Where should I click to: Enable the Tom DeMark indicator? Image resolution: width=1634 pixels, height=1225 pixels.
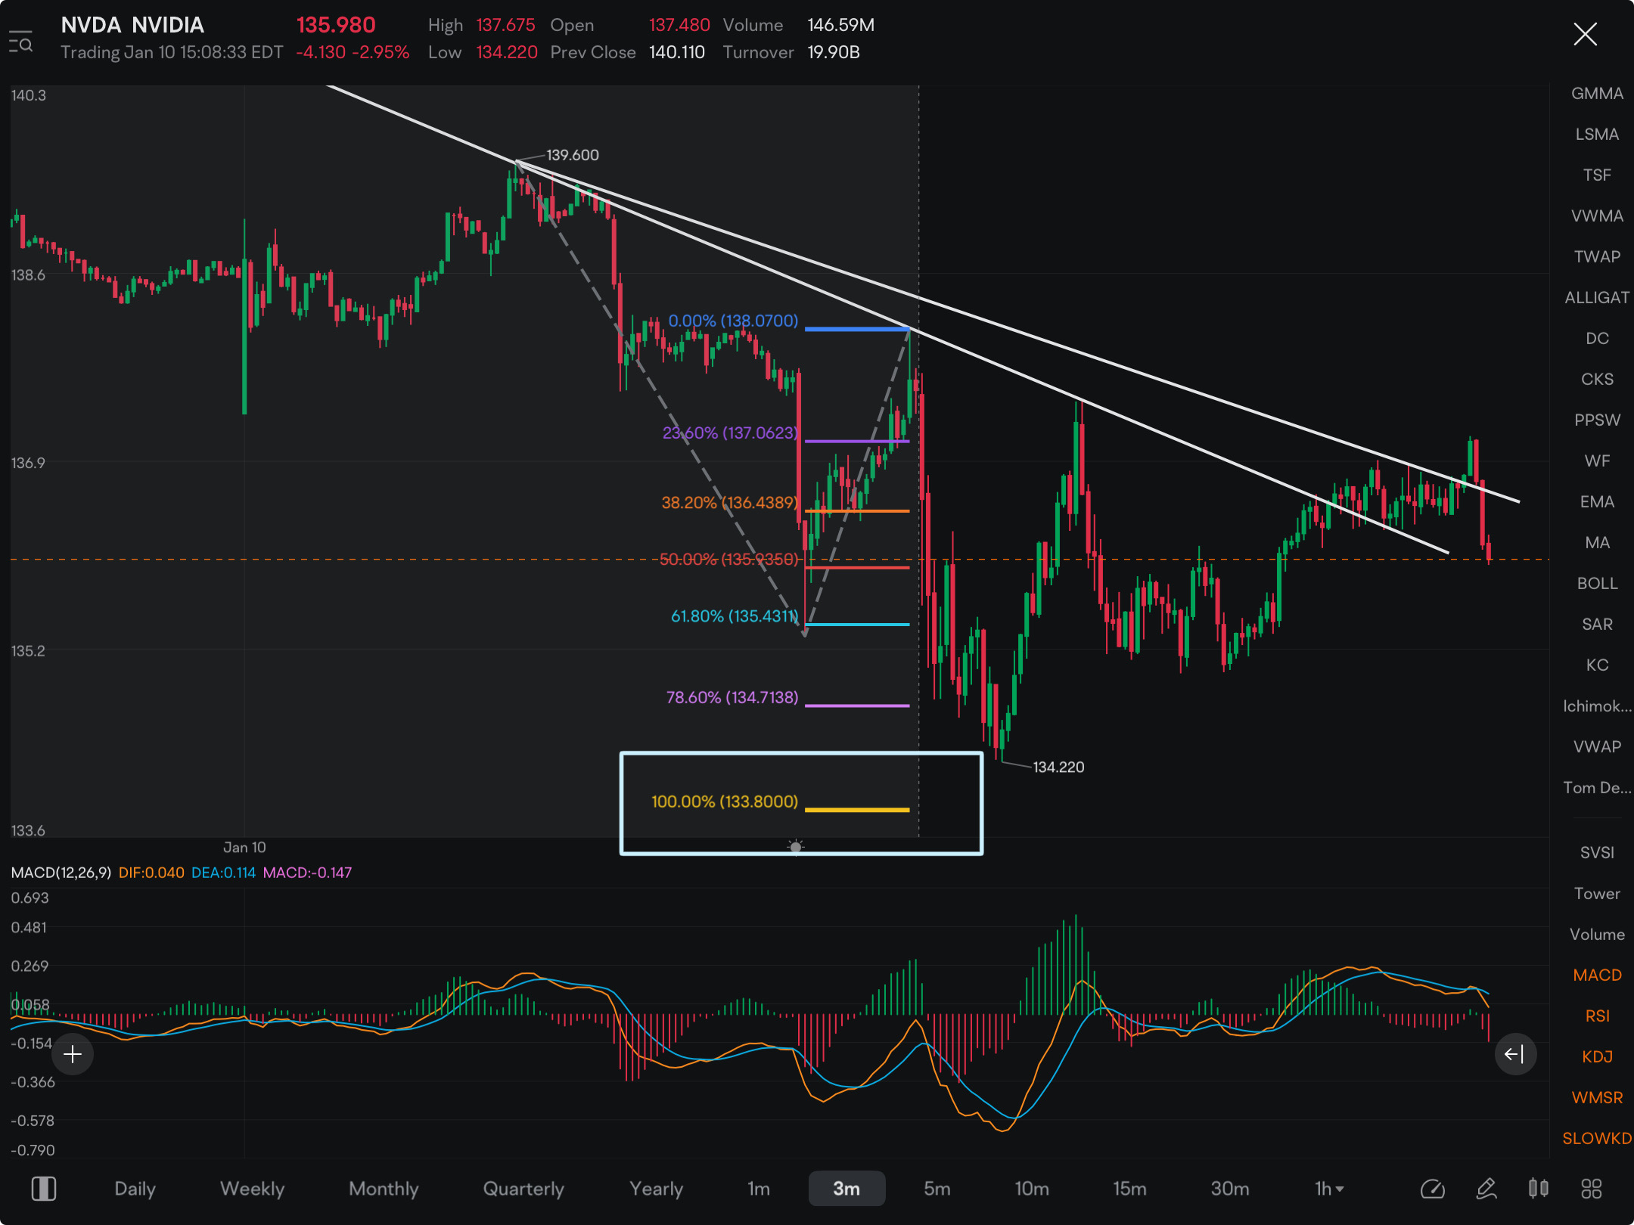(x=1597, y=788)
